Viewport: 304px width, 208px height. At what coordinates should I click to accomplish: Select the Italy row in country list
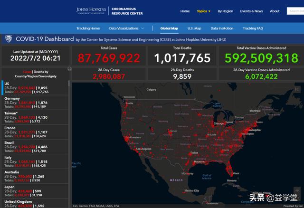(35, 161)
